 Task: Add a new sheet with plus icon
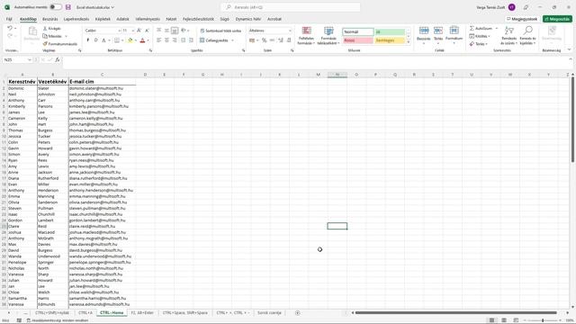[298, 313]
